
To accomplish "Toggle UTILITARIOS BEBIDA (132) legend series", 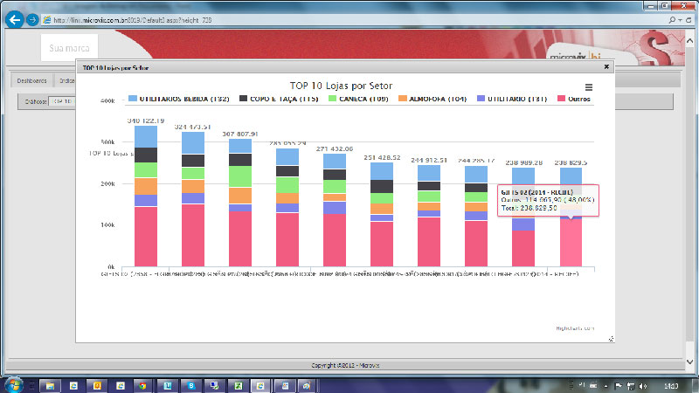I will tap(178, 99).
